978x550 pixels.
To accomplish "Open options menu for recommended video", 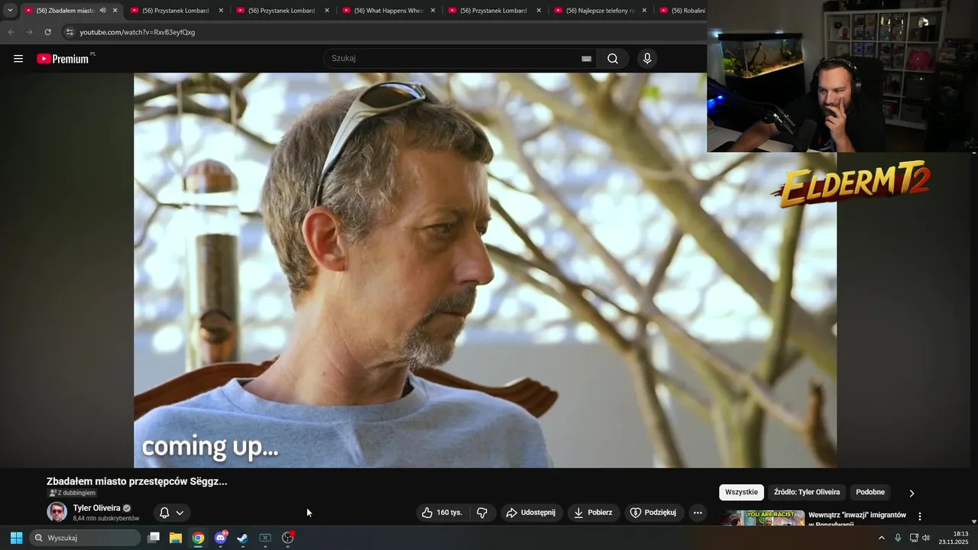I will point(920,516).
